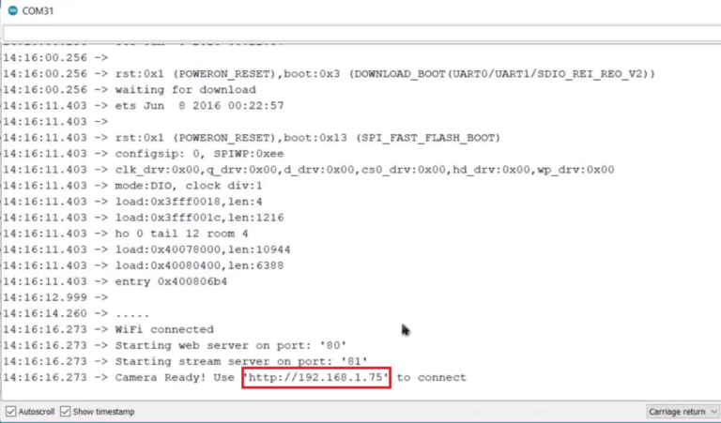Open the Carriage return line ending dropdown

pyautogui.click(x=682, y=412)
